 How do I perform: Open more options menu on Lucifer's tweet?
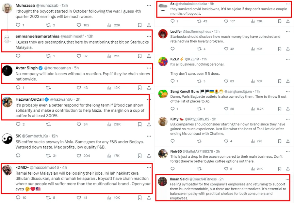coord(288,31)
